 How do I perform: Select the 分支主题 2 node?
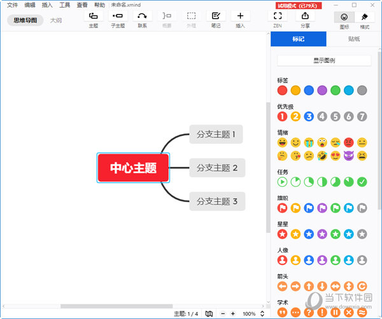point(217,168)
